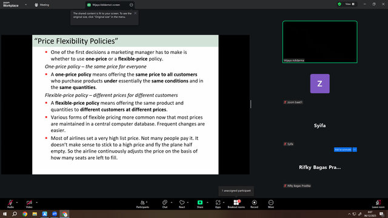The height and width of the screenshot is (218, 388).
Task: Click the green Share screen icon
Action: 200,202
